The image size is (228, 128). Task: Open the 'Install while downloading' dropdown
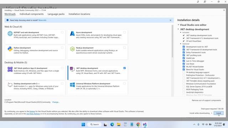click(201, 113)
